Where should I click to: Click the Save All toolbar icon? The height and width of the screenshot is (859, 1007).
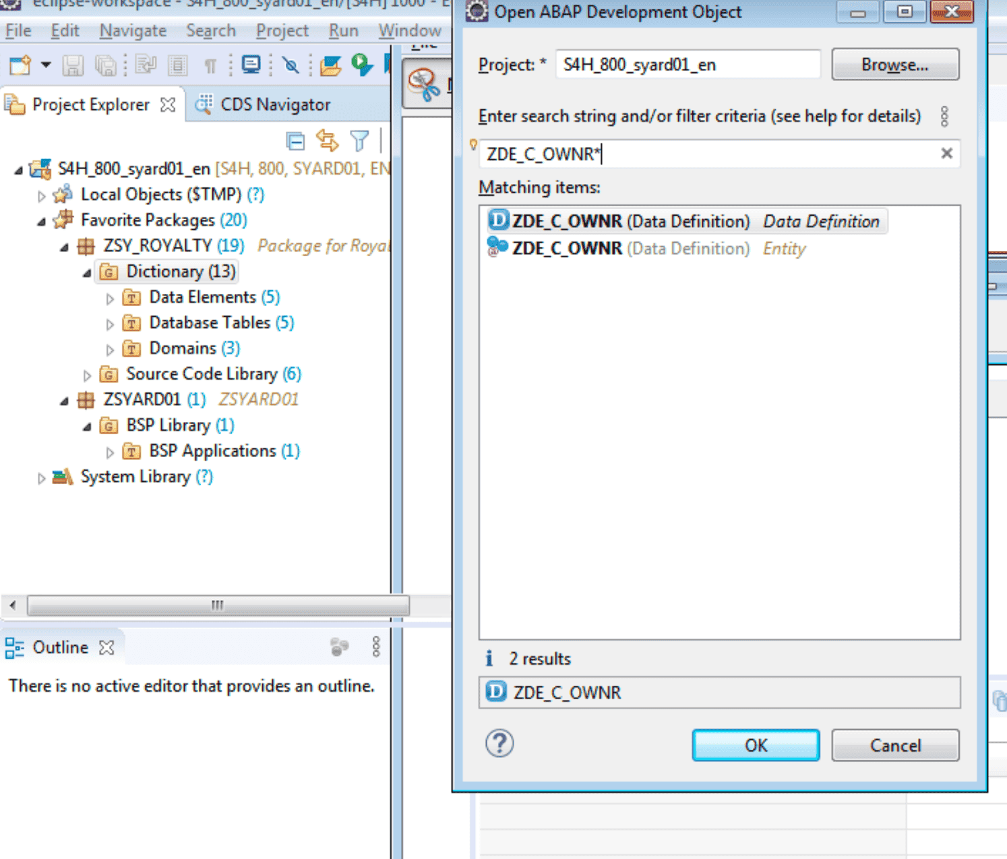point(106,65)
